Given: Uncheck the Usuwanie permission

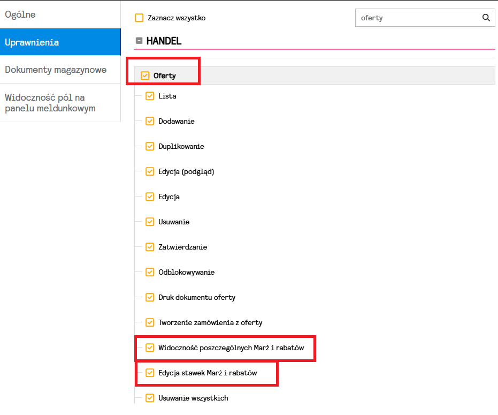Looking at the screenshot, I should pyautogui.click(x=150, y=222).
